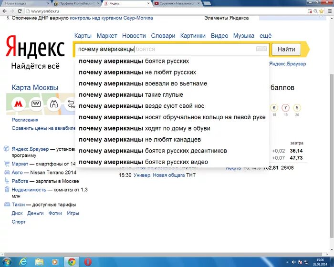Image resolution: width=334 pixels, height=267 pixels.
Task: Open File Explorer from taskbar
Action: [39, 262]
